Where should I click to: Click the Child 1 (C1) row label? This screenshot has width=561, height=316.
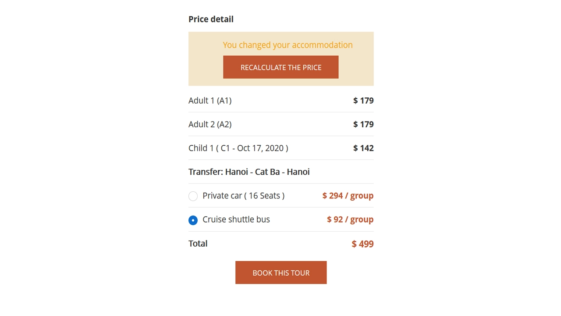[238, 148]
